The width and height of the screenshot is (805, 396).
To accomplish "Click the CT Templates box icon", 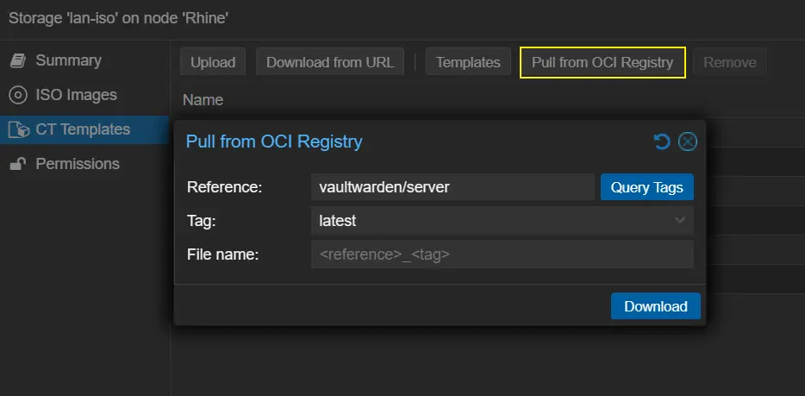I will pyautogui.click(x=18, y=130).
